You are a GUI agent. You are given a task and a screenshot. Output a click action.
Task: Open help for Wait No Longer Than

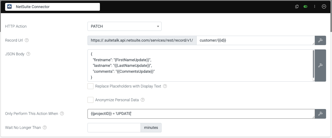45,128
